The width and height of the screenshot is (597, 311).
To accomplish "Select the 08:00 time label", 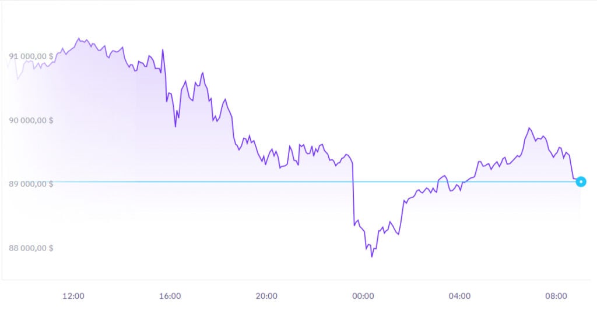I will point(556,296).
